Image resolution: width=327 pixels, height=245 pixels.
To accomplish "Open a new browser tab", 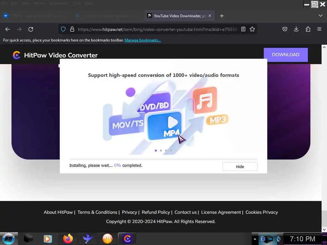I will 222,16.
